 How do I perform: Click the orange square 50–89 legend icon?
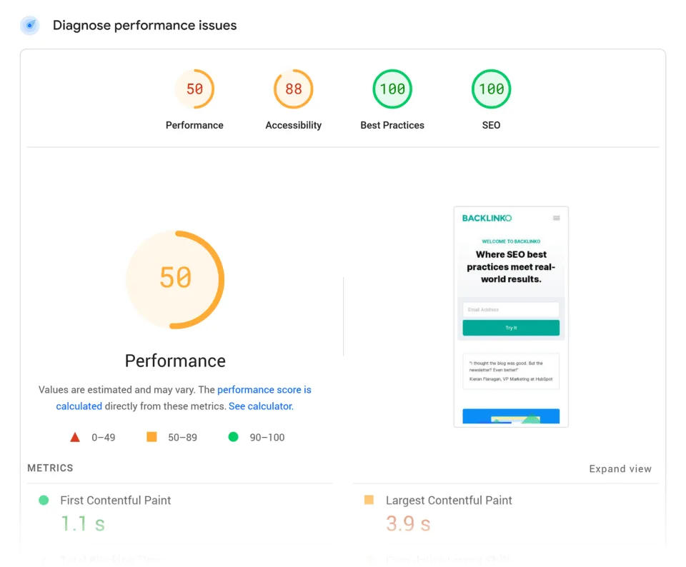click(x=151, y=437)
